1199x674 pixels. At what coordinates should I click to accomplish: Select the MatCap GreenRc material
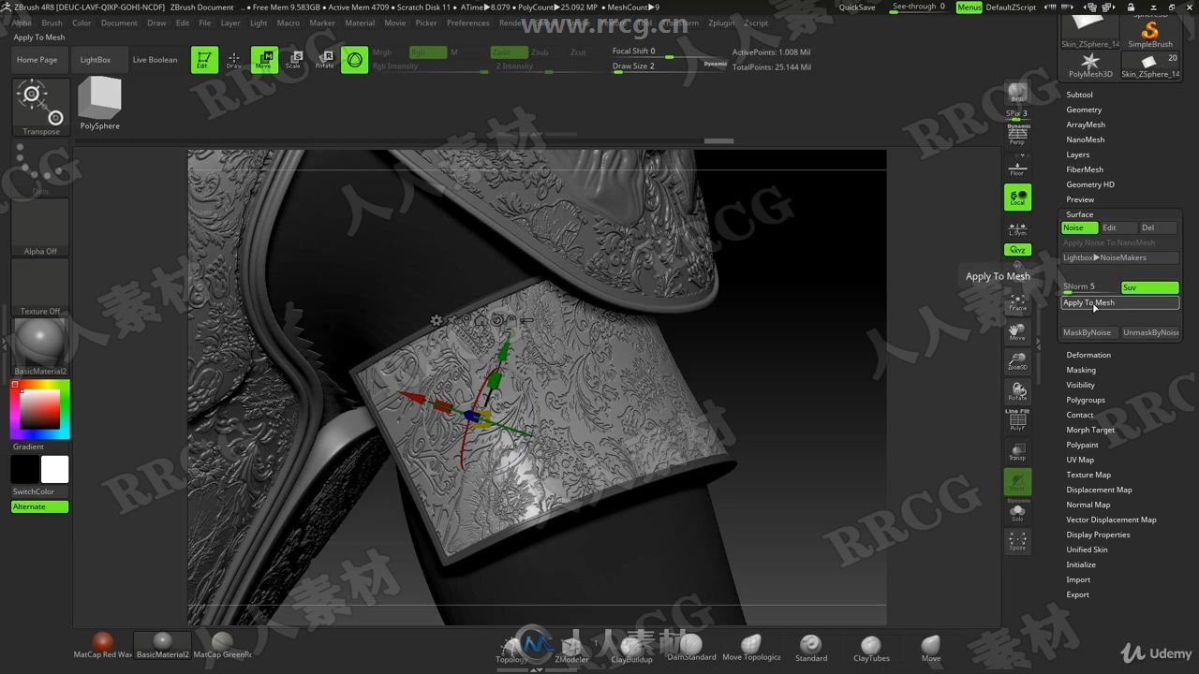(x=222, y=646)
